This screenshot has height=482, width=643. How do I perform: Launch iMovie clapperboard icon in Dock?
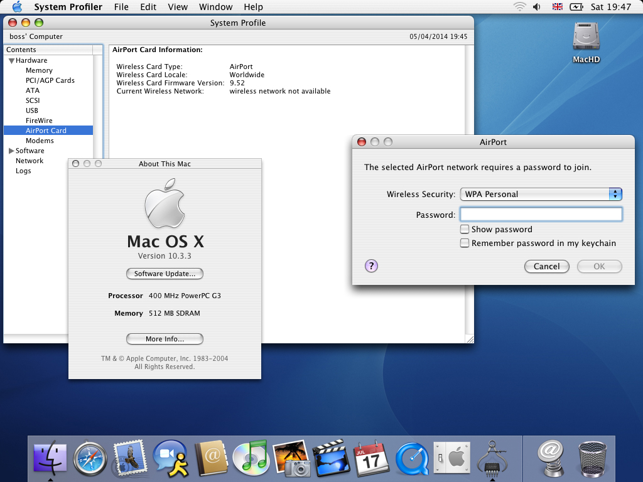[331, 458]
